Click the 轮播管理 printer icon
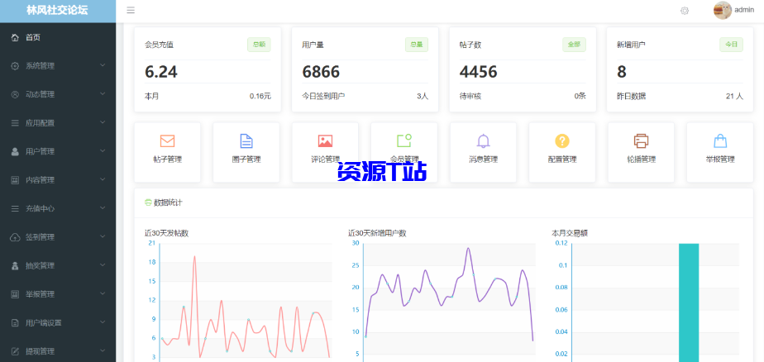 (x=642, y=141)
